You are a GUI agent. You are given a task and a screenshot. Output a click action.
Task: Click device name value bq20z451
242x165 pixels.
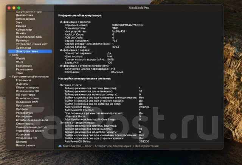tap(118, 31)
